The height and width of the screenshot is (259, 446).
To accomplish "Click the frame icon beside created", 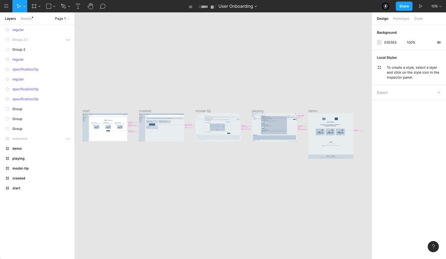I will pos(8,178).
